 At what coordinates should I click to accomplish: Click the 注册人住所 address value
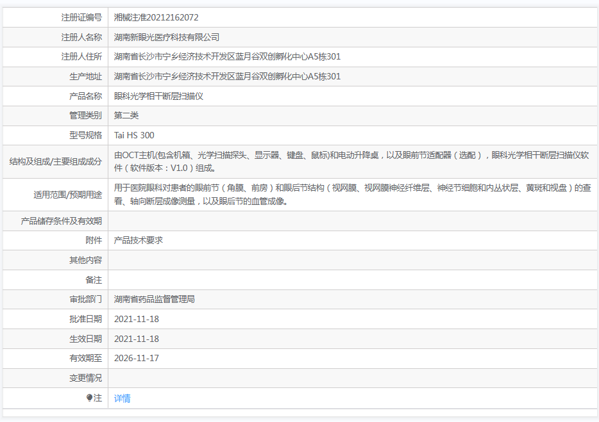(x=227, y=57)
